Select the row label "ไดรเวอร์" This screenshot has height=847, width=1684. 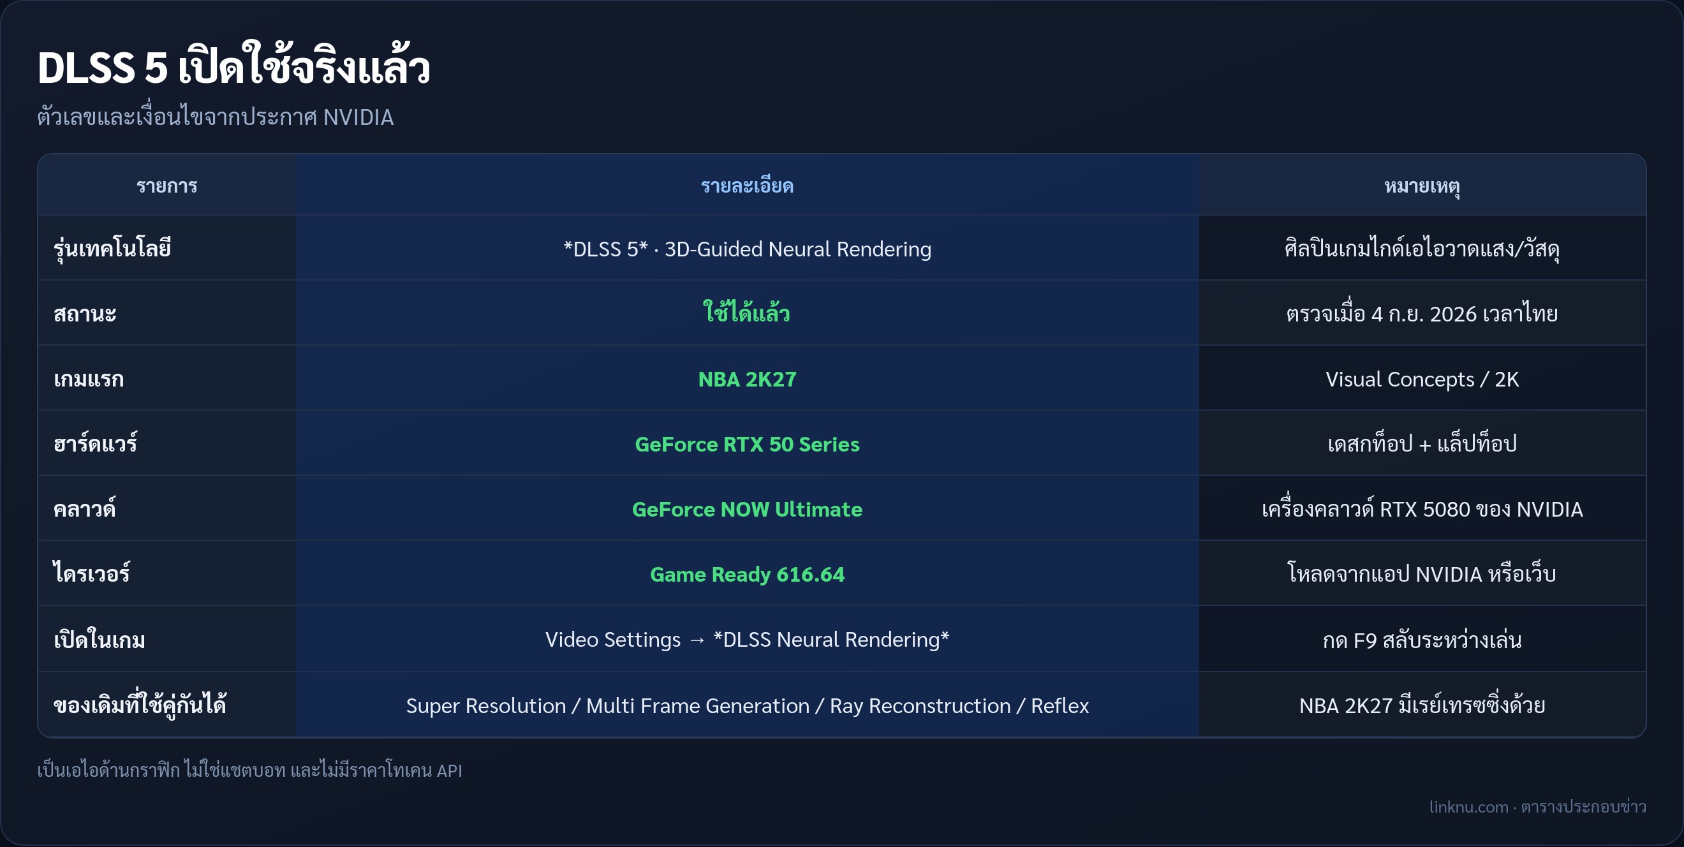point(91,573)
